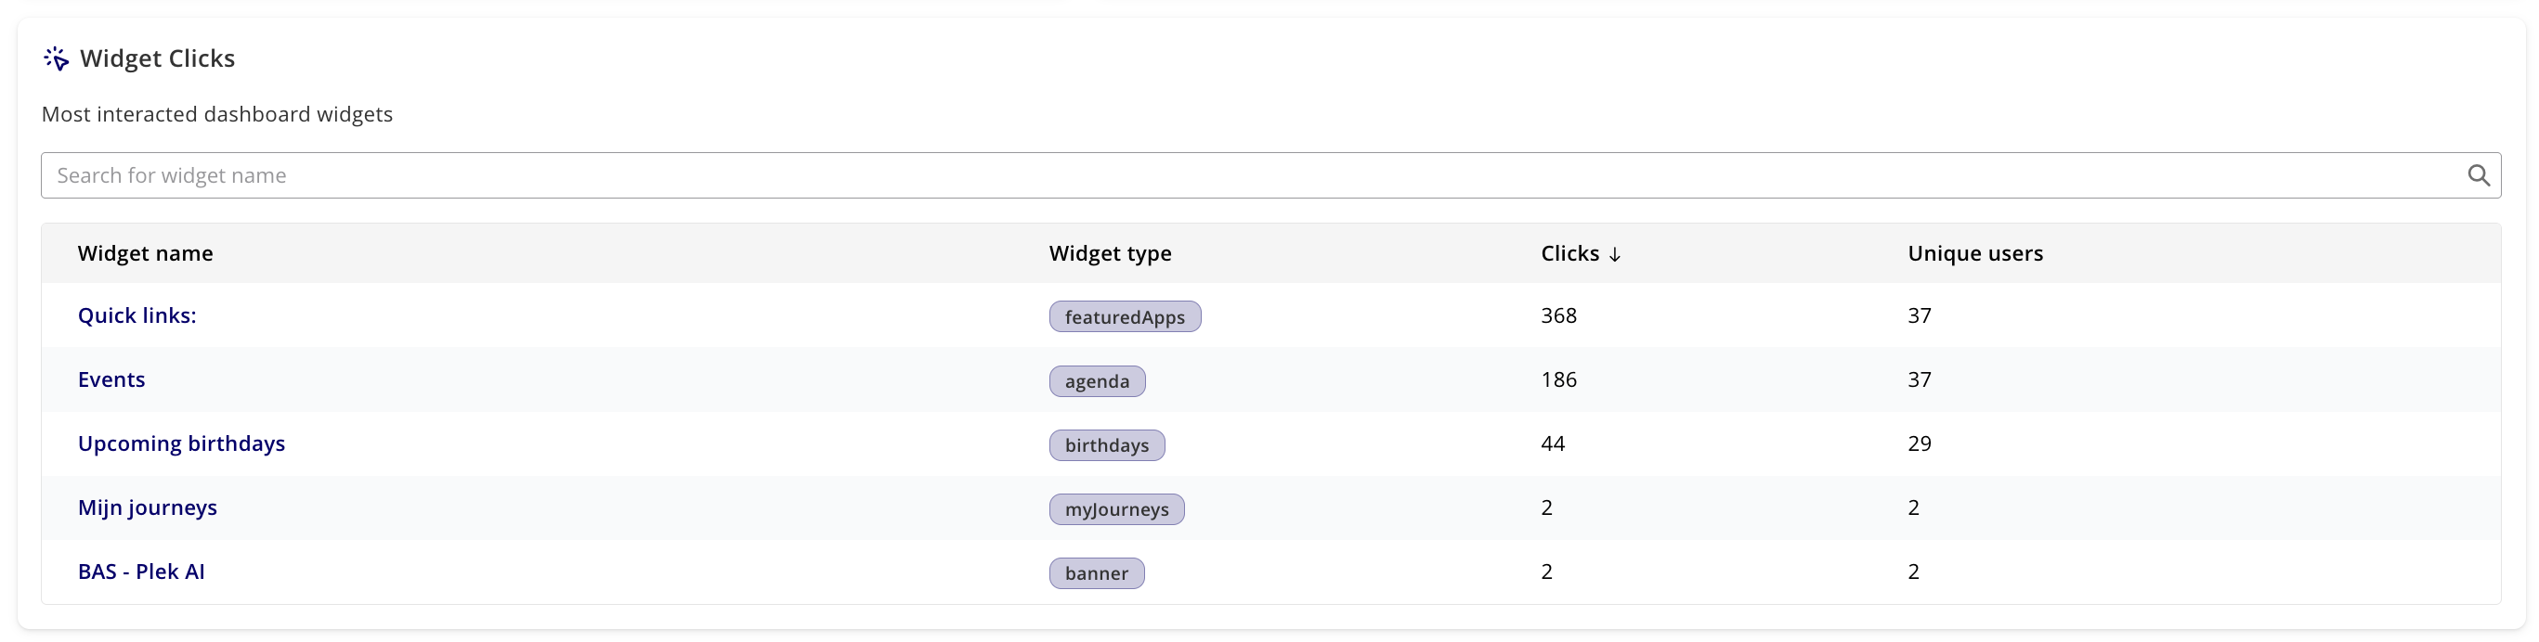2539x642 pixels.
Task: Click the search magnifier icon
Action: pyautogui.click(x=2478, y=175)
